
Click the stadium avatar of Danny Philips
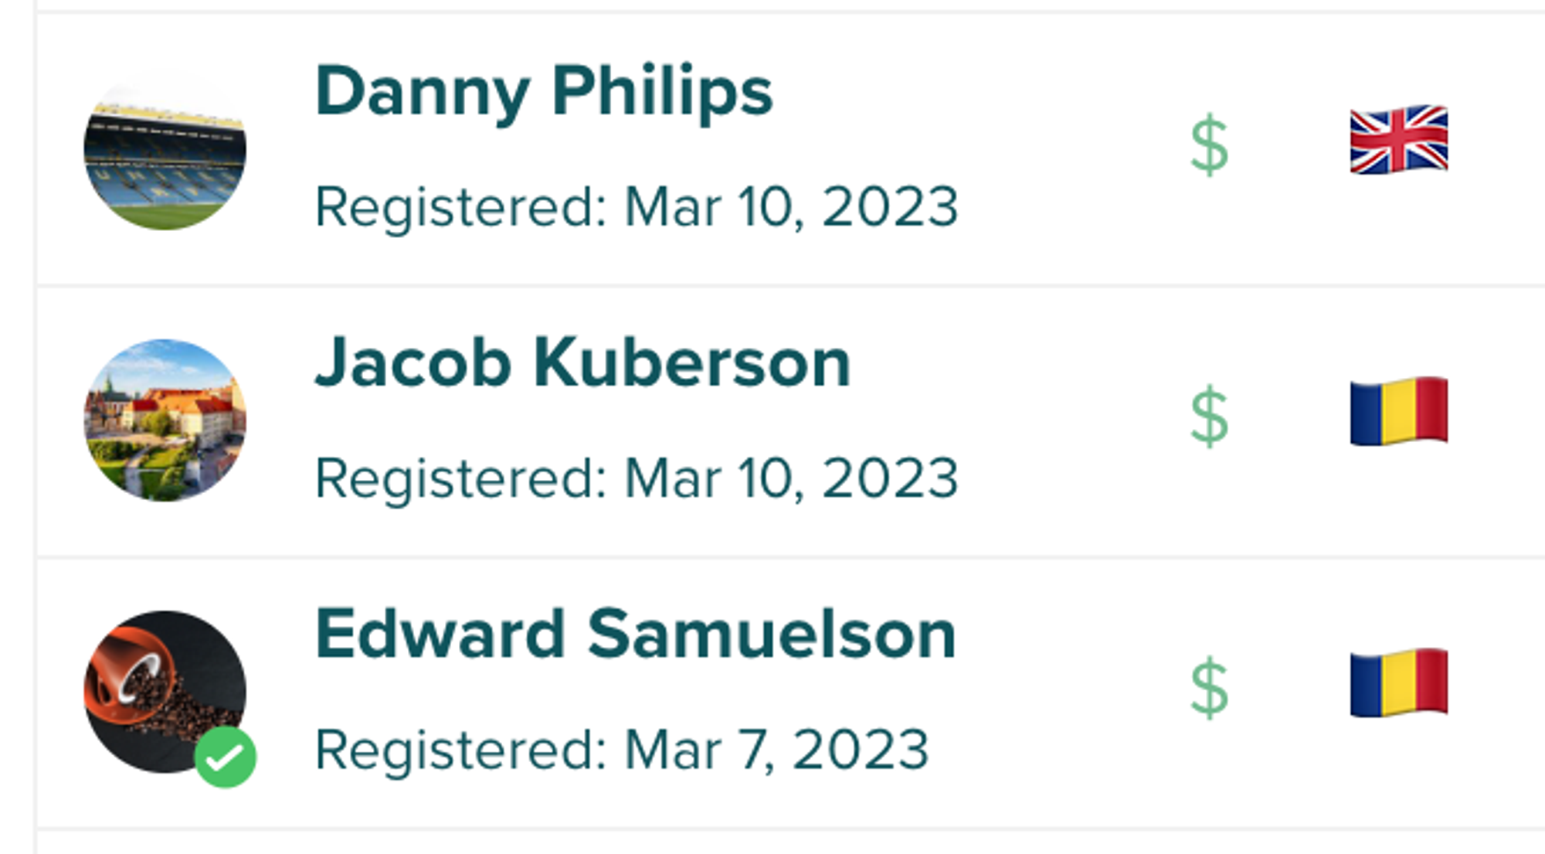pos(163,151)
